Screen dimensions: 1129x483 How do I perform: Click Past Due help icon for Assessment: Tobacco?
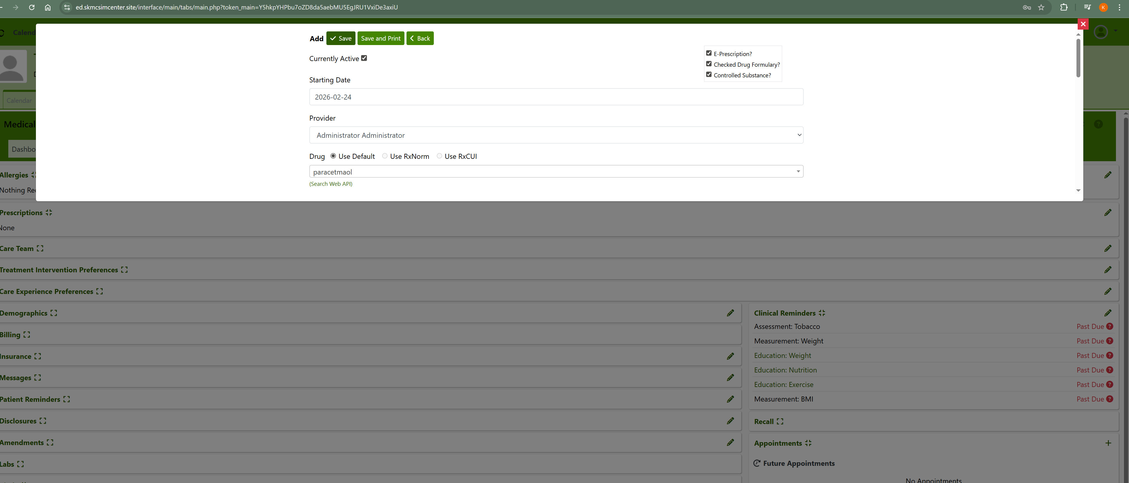(1109, 326)
